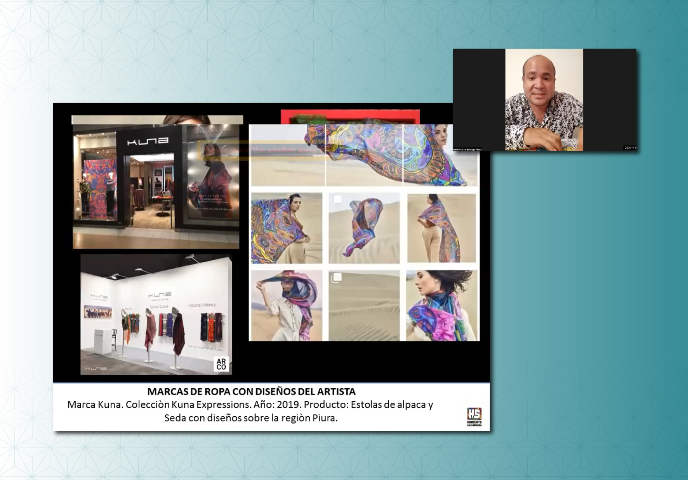Click the carousel icon on the flying scarf photo
The width and height of the screenshot is (688, 480).
point(337,200)
